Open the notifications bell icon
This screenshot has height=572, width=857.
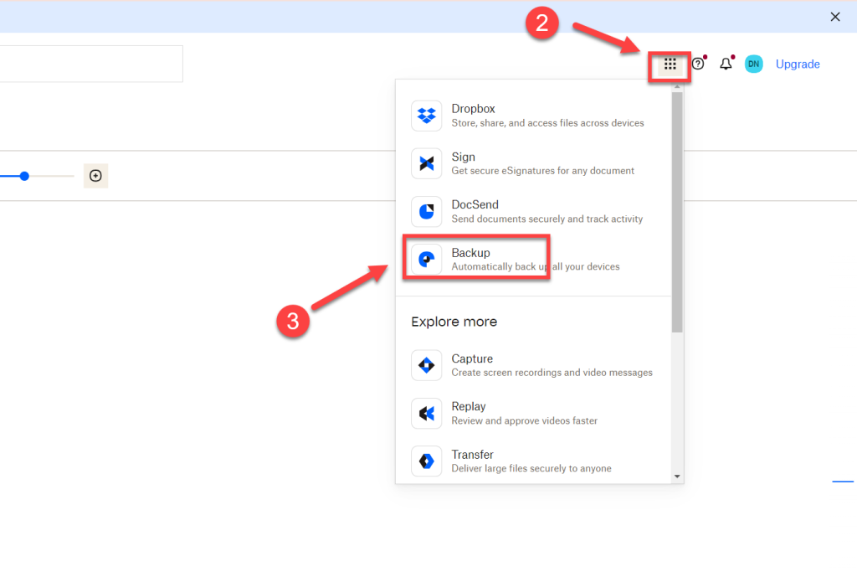(x=726, y=64)
